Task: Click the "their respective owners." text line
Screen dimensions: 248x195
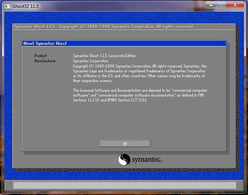Action: (93, 81)
